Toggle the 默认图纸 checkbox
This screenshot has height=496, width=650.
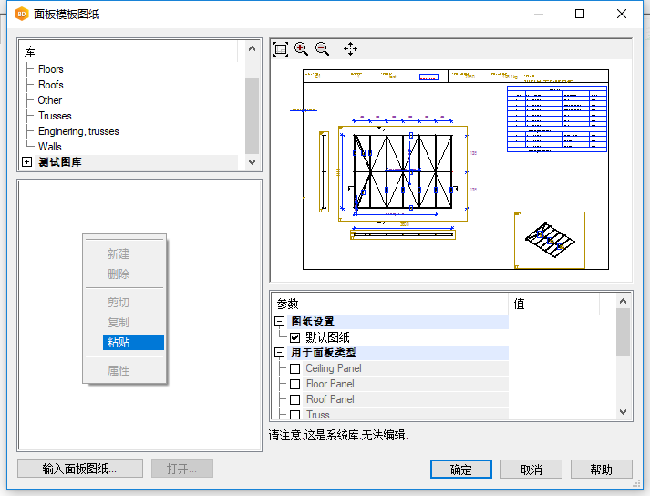tap(294, 337)
